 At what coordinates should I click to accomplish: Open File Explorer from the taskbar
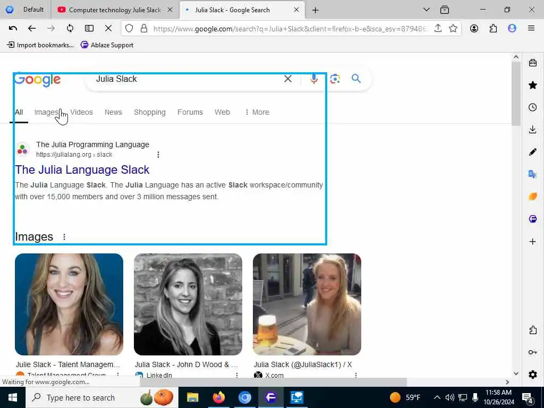point(192,397)
